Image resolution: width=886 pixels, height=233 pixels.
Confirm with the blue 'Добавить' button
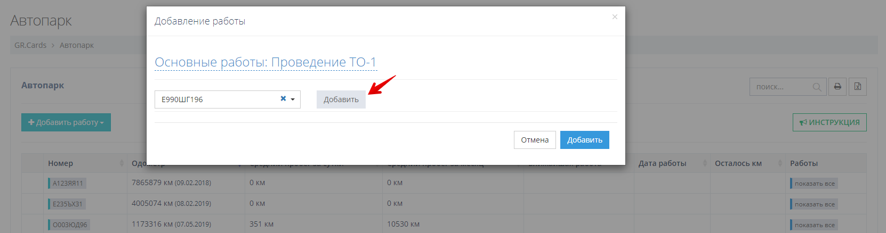[584, 140]
